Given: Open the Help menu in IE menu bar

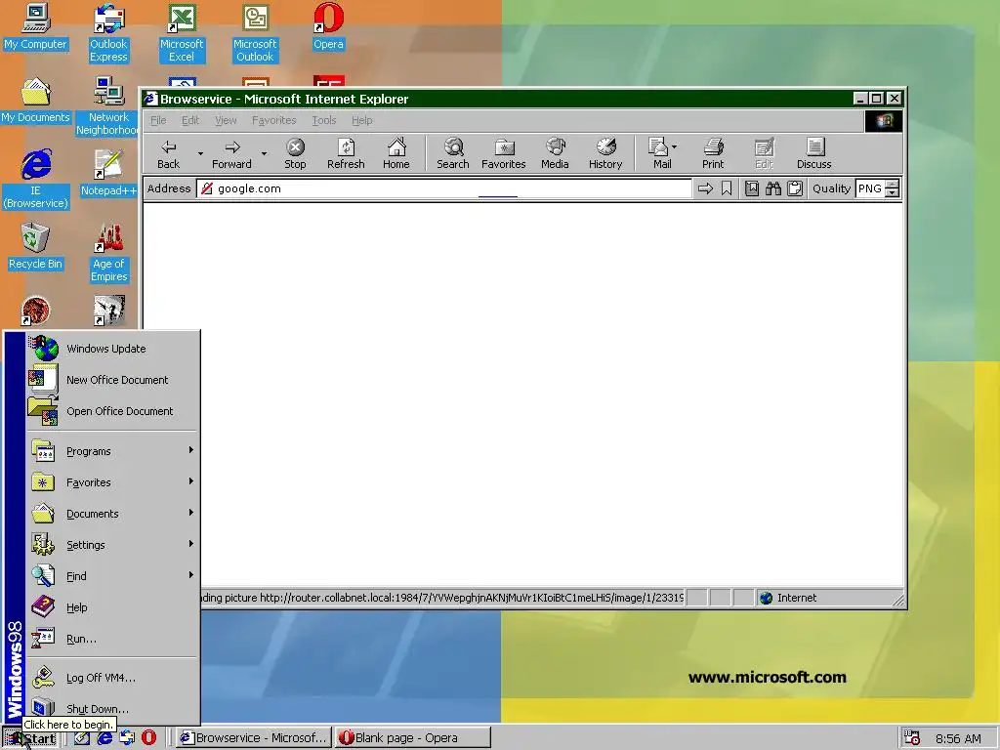Looking at the screenshot, I should [361, 120].
